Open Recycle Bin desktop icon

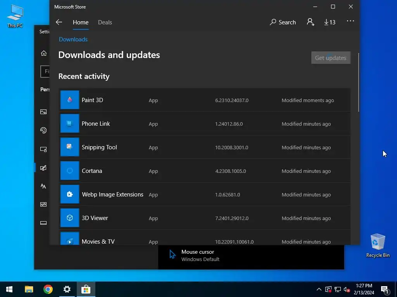pos(378,246)
